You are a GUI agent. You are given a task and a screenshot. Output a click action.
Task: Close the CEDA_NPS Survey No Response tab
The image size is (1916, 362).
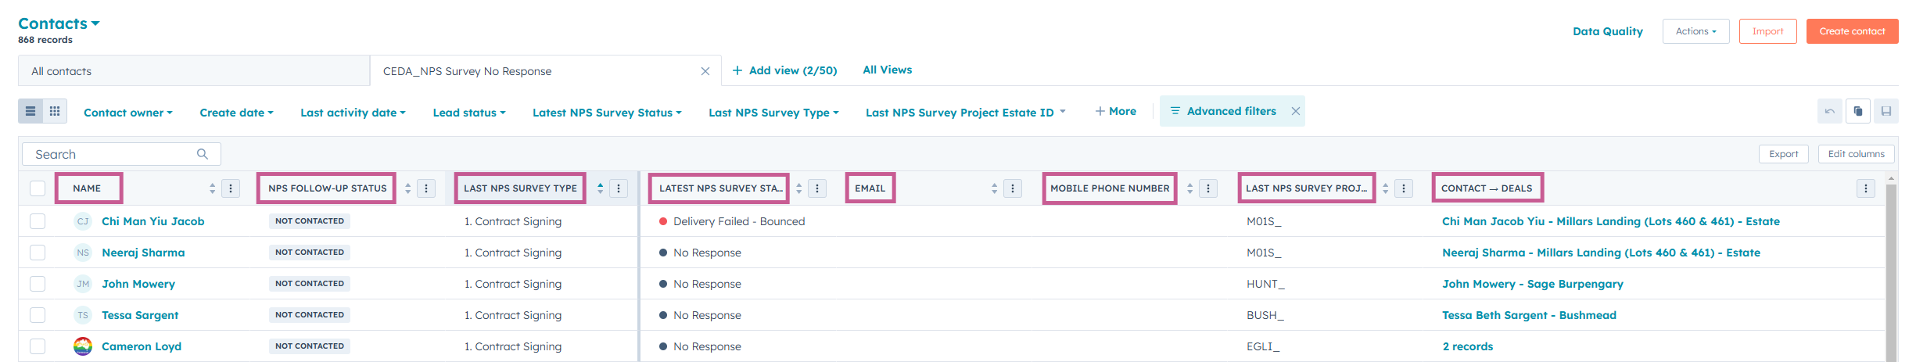pos(705,71)
